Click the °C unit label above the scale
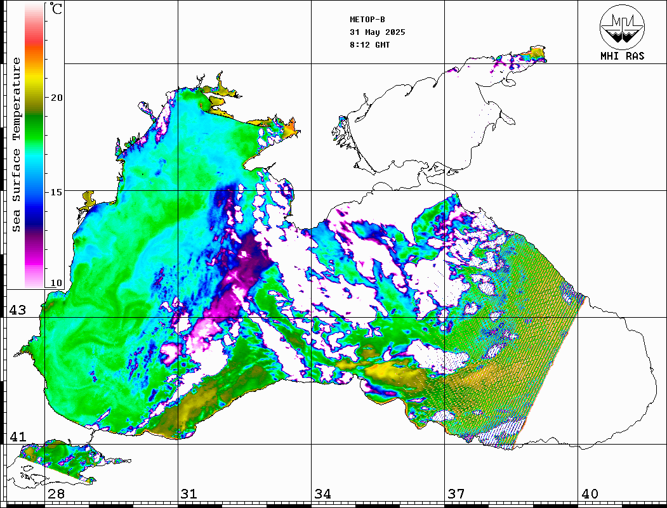 pos(56,8)
